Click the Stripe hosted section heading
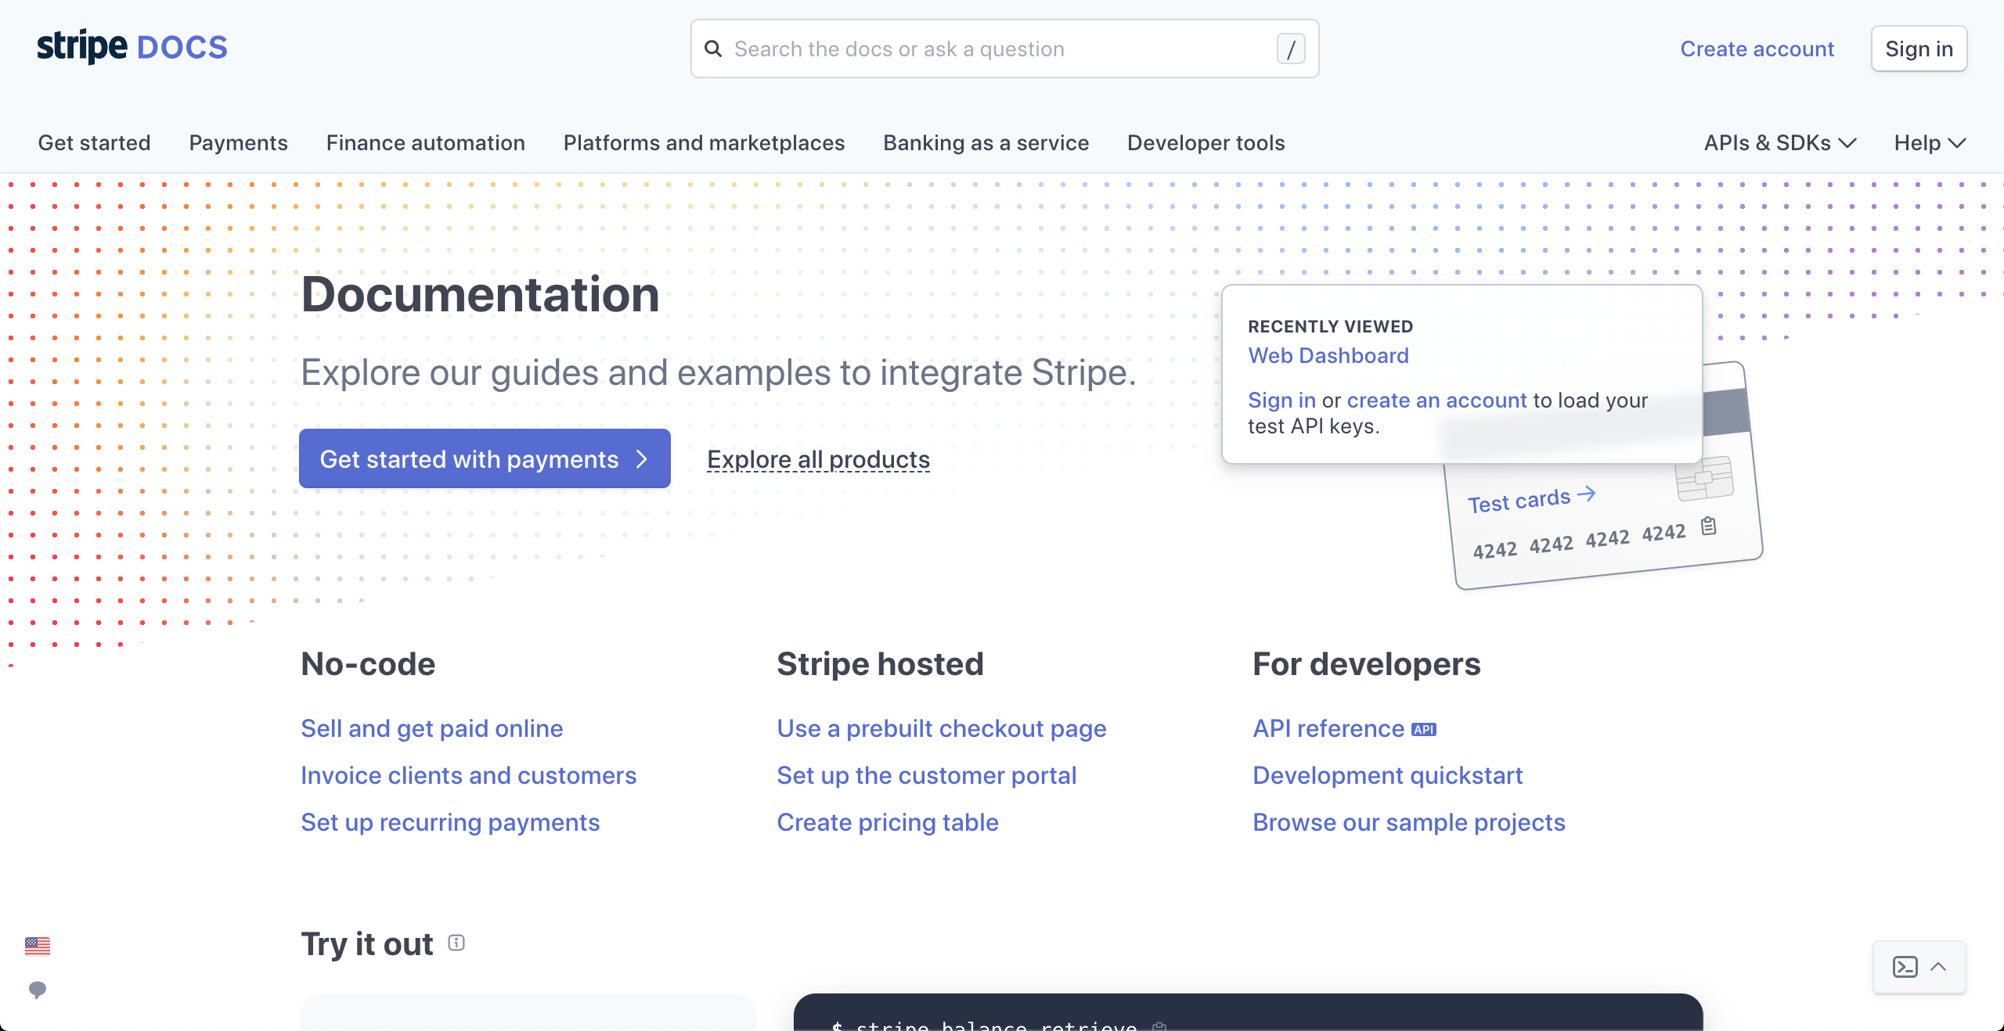The image size is (2004, 1031). point(881,664)
